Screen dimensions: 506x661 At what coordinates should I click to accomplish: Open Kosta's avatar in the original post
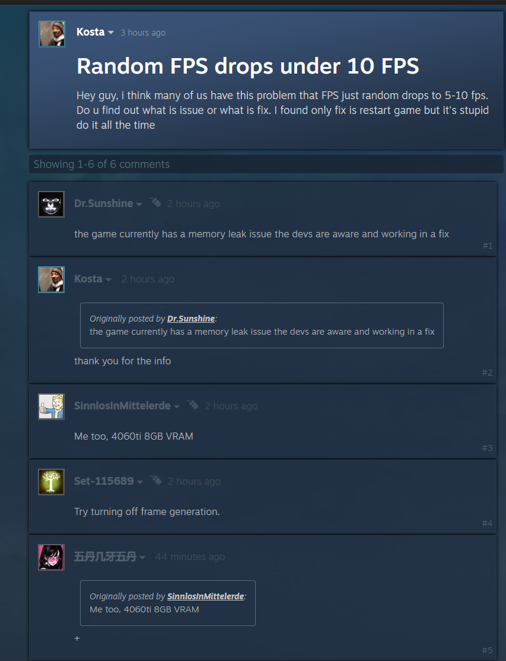tap(52, 34)
